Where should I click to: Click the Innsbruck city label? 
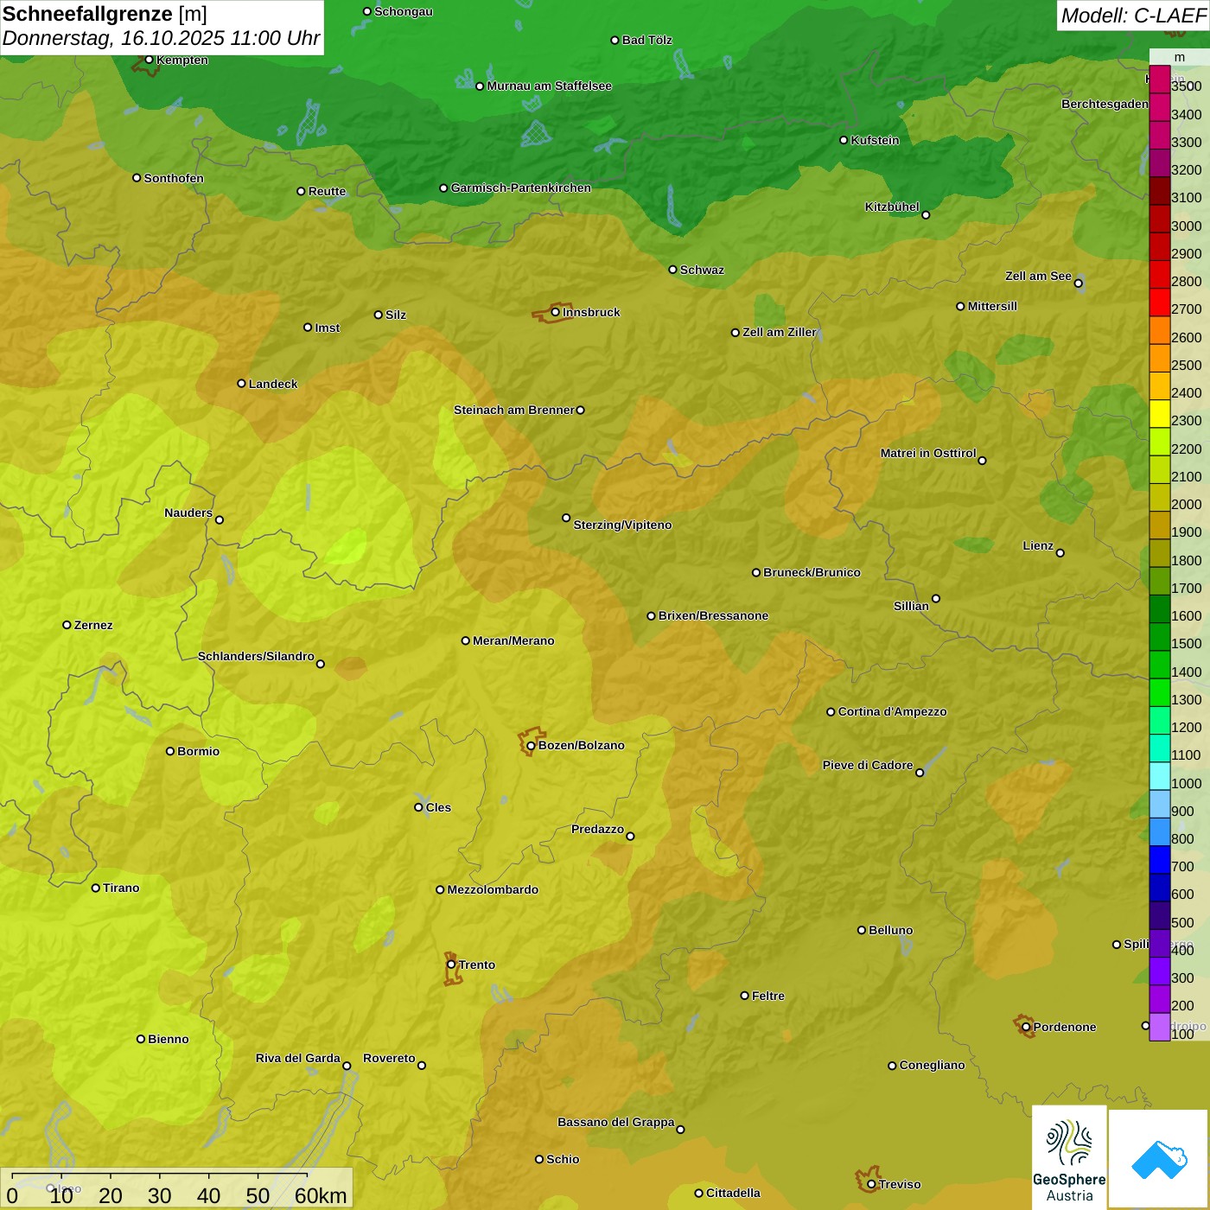pos(591,312)
